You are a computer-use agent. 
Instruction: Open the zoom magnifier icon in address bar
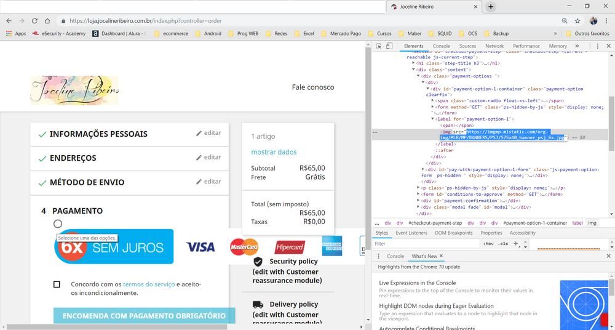[x=565, y=21]
